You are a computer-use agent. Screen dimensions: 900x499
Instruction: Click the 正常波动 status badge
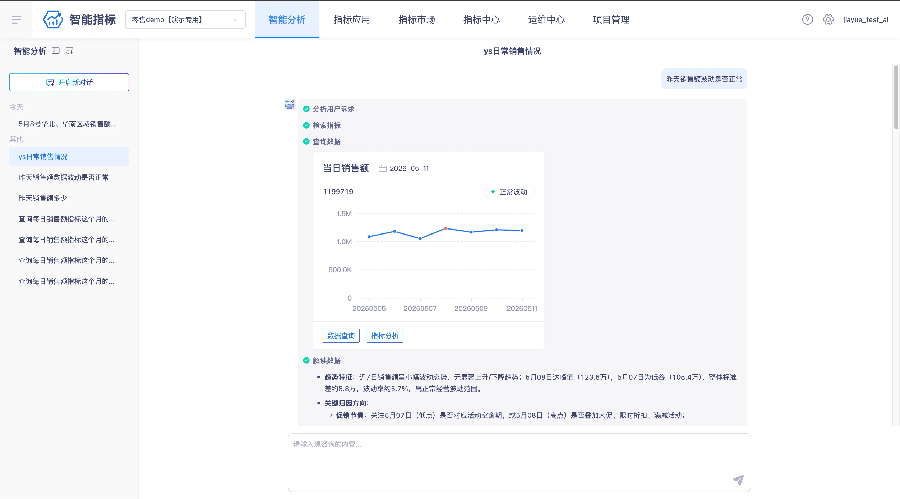coord(509,192)
